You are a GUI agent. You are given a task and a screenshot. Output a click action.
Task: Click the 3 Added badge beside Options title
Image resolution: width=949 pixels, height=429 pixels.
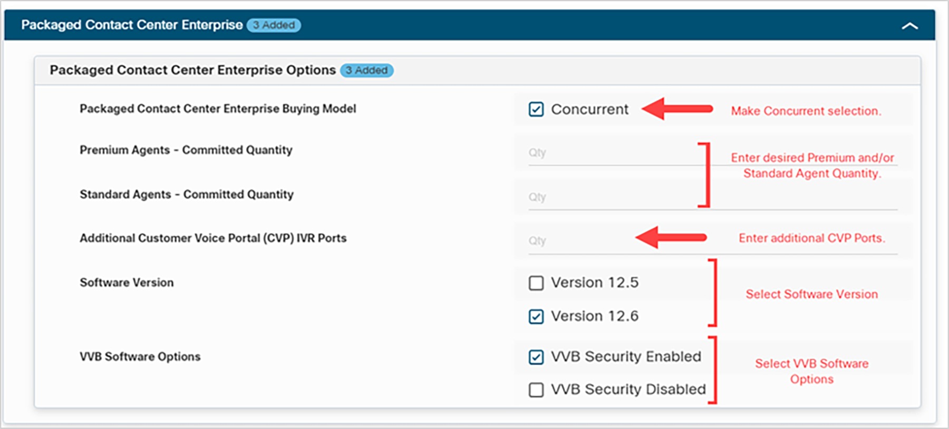coord(367,70)
